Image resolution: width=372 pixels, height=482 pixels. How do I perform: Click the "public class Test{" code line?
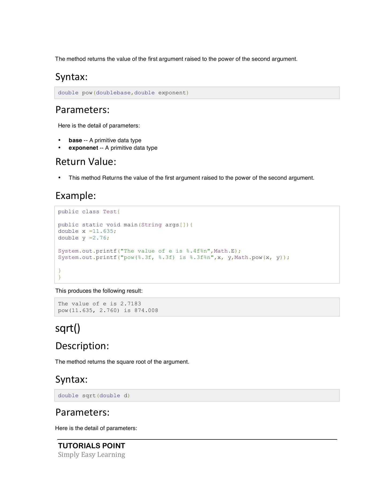(89, 212)
